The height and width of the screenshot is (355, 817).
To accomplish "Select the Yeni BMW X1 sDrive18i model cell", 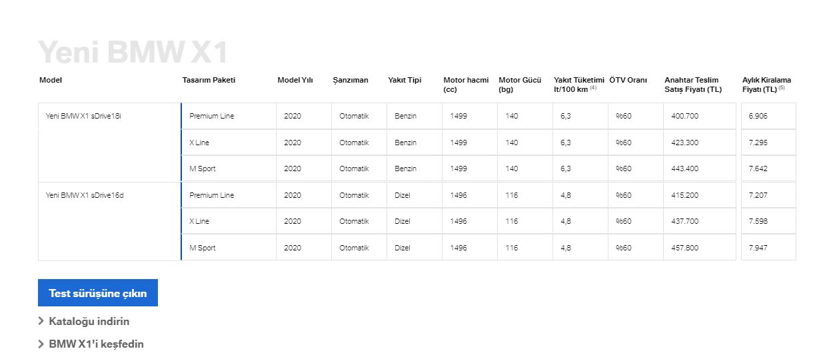I will [x=109, y=143].
